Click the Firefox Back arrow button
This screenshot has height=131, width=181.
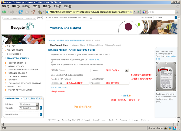pos(4,12)
